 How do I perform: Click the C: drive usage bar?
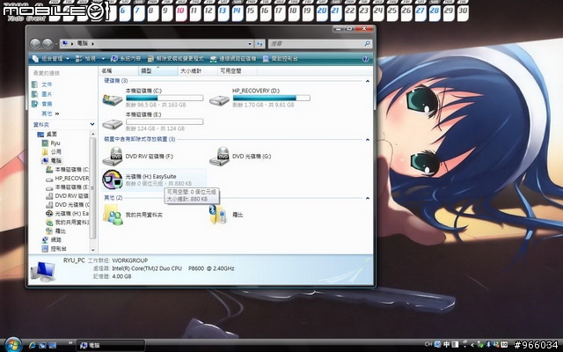click(x=165, y=98)
